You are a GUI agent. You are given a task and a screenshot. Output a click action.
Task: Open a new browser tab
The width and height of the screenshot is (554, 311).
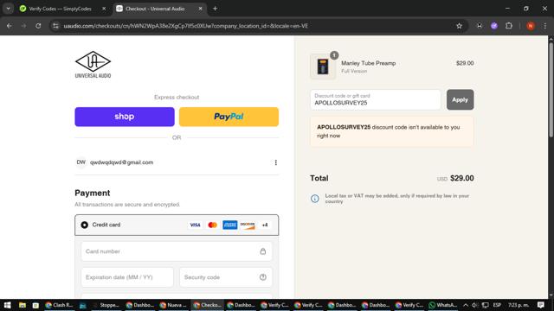[215, 9]
